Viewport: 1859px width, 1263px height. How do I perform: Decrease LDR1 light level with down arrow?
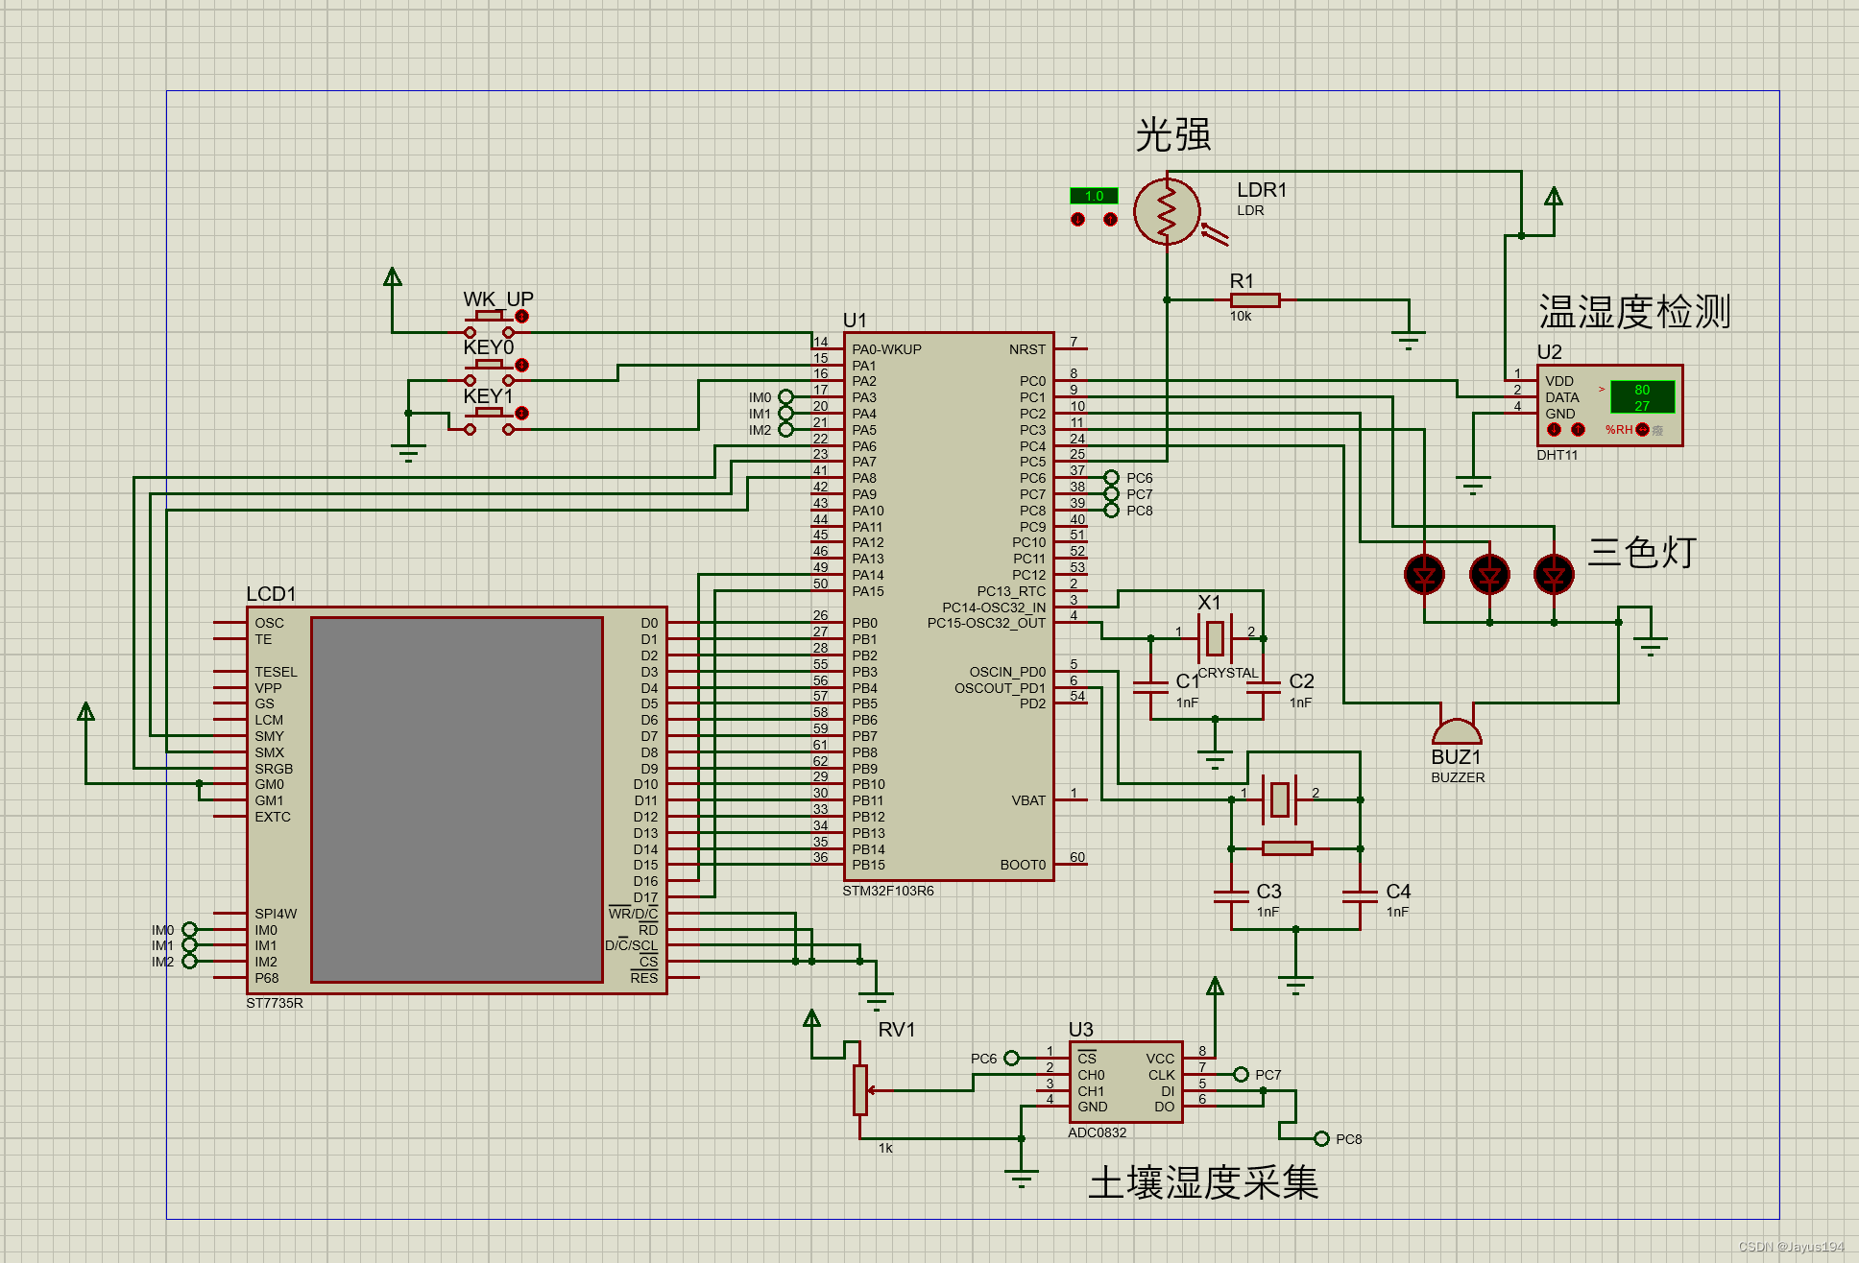pos(1077,220)
